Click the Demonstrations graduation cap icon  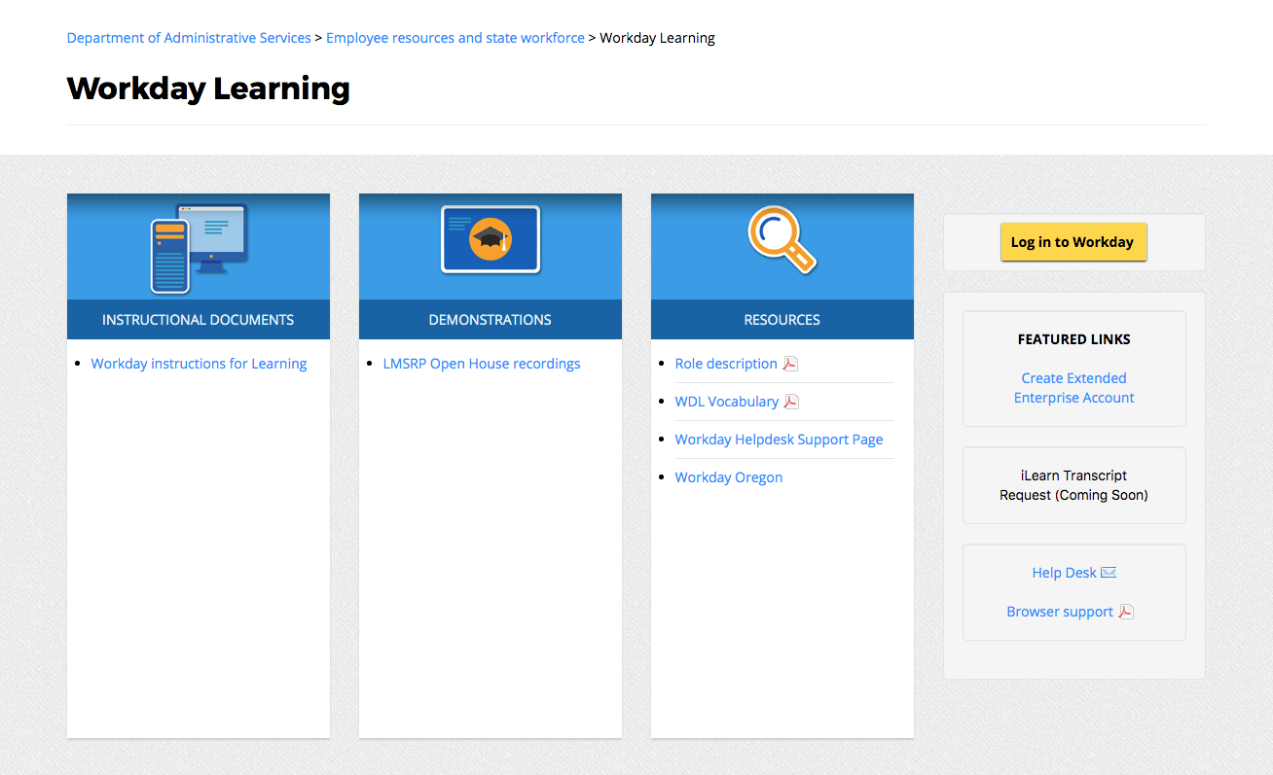490,238
